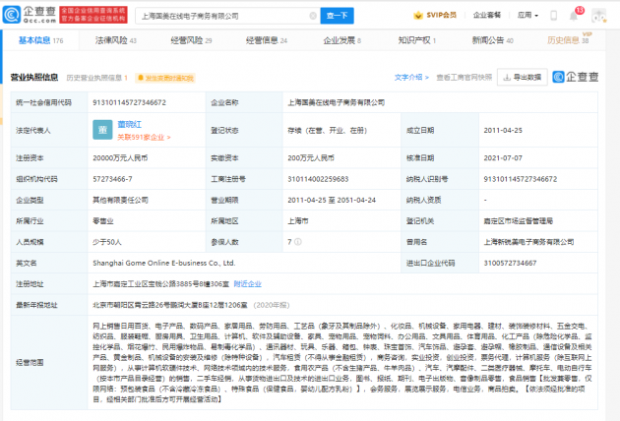Click the 企查查 logo in the header
This screenshot has height=421, width=620.
[29, 15]
